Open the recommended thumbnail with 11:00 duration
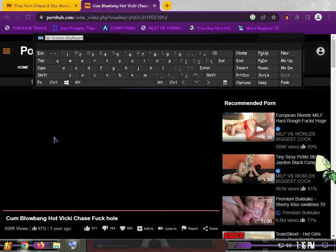Image resolution: width=336 pixels, height=252 pixels. tap(248, 211)
